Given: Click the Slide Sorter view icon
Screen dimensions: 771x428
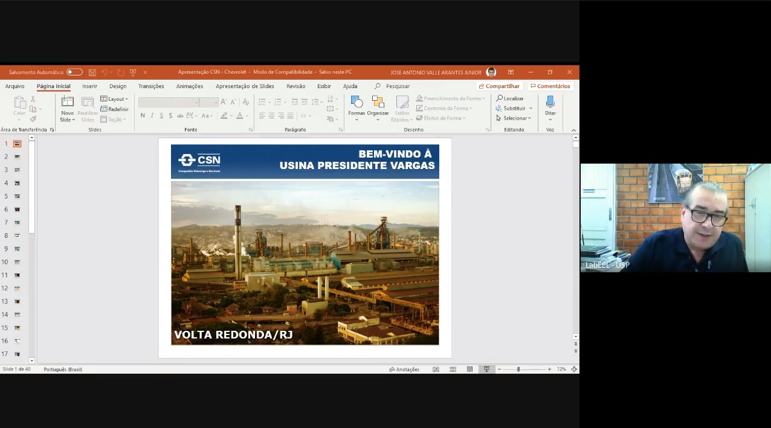Looking at the screenshot, I should tap(453, 369).
